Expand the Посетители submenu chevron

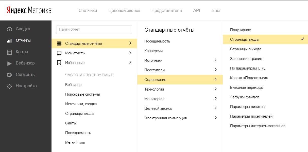(x=216, y=70)
